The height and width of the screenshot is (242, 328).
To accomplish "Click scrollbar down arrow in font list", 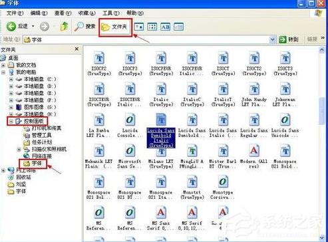I will pyautogui.click(x=322, y=237).
